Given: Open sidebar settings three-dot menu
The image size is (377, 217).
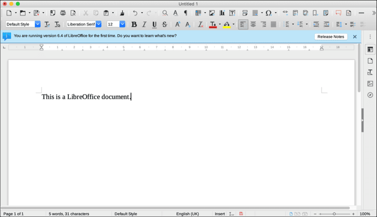Looking at the screenshot, I should point(370,37).
